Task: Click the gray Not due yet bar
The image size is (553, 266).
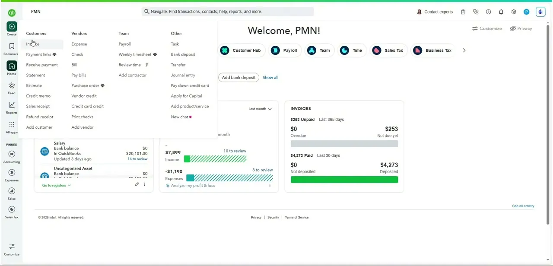Action: coord(344,144)
